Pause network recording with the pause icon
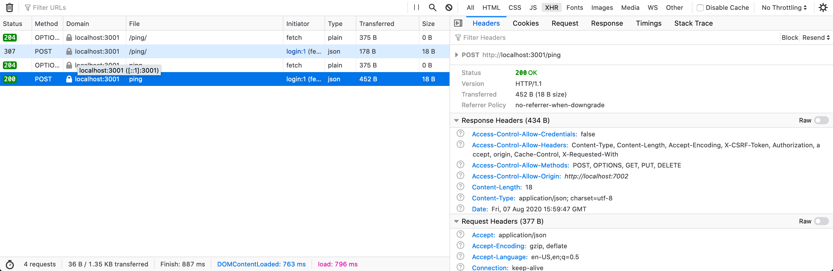The width and height of the screenshot is (833, 271). tap(417, 7)
